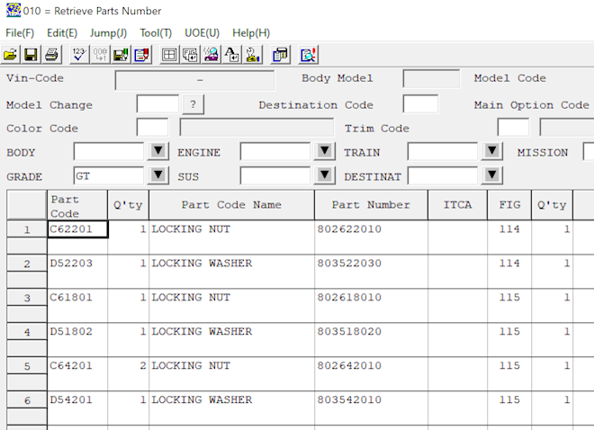
Task: Click the open folder toolbar icon
Action: tap(11, 54)
